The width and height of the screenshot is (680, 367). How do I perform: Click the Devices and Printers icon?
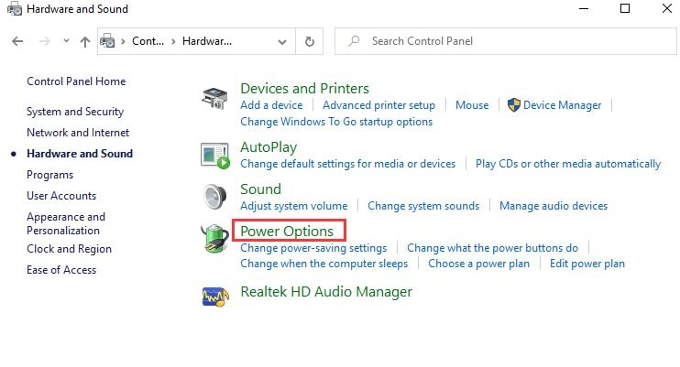pos(214,98)
